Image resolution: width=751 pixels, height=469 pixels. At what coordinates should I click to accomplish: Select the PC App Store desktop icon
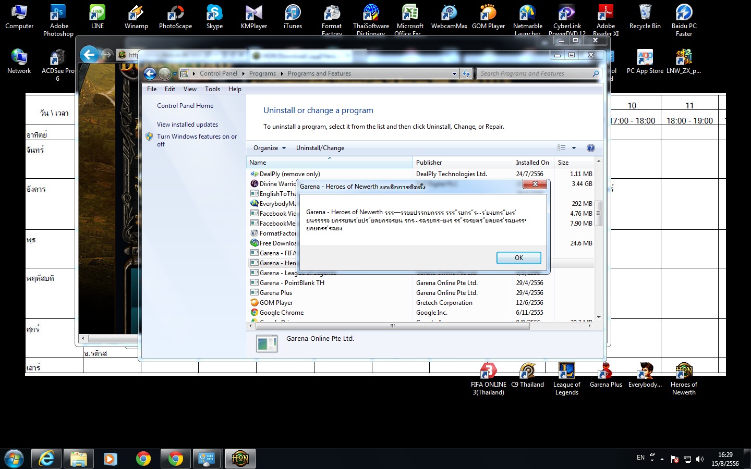(645, 62)
